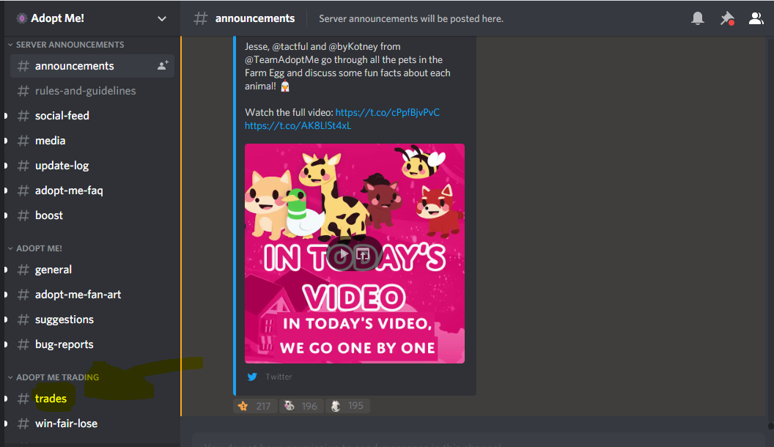Click the chicken emoji in the message
This screenshot has width=774, height=447.
pos(285,86)
